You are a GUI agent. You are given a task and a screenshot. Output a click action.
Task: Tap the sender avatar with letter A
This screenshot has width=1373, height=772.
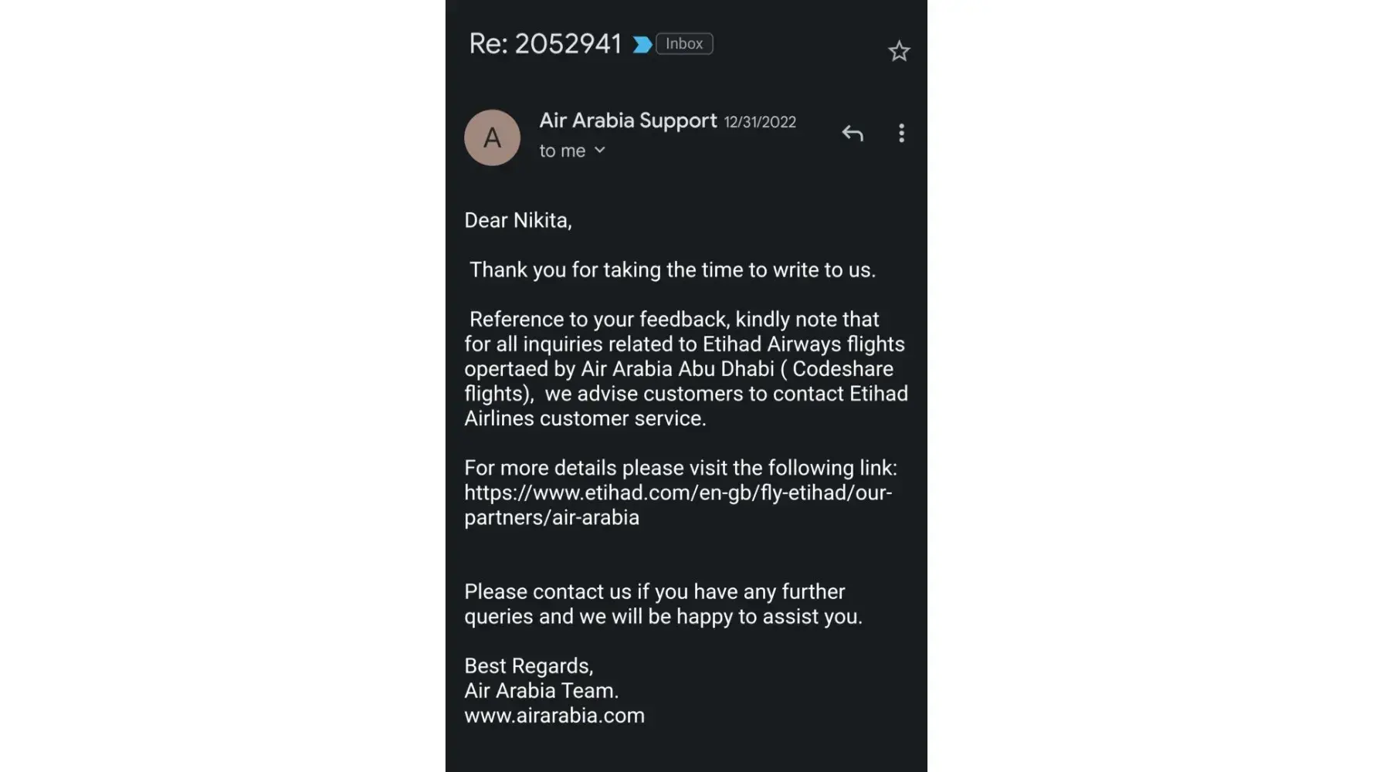[492, 137]
